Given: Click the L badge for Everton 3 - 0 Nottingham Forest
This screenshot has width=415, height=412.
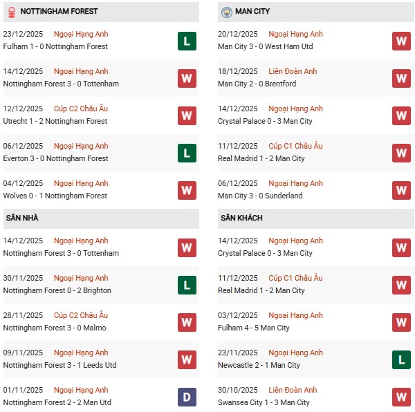Looking at the screenshot, I should [x=187, y=153].
